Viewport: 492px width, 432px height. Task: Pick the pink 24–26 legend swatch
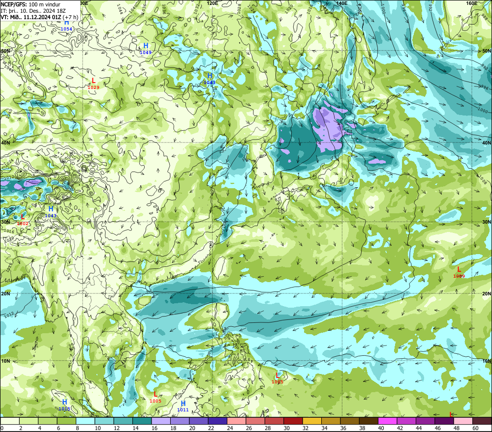(x=236, y=421)
